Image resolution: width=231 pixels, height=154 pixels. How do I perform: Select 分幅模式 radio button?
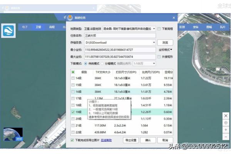[x=102, y=63]
